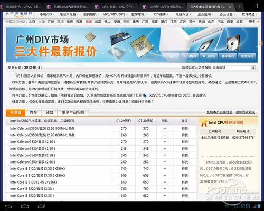Select the 广州 city station link
The height and width of the screenshot is (211, 264).
51,22
